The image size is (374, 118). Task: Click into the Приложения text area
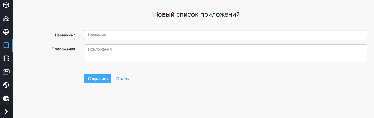coord(225,53)
